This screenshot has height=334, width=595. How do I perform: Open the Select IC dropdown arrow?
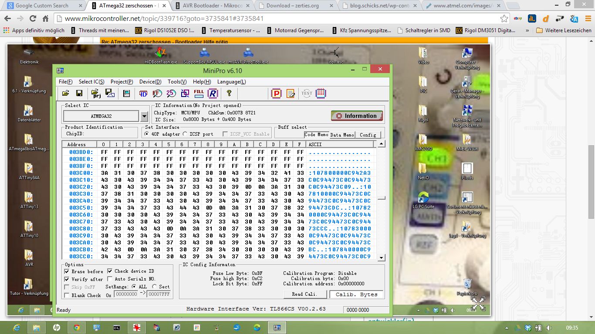click(145, 116)
